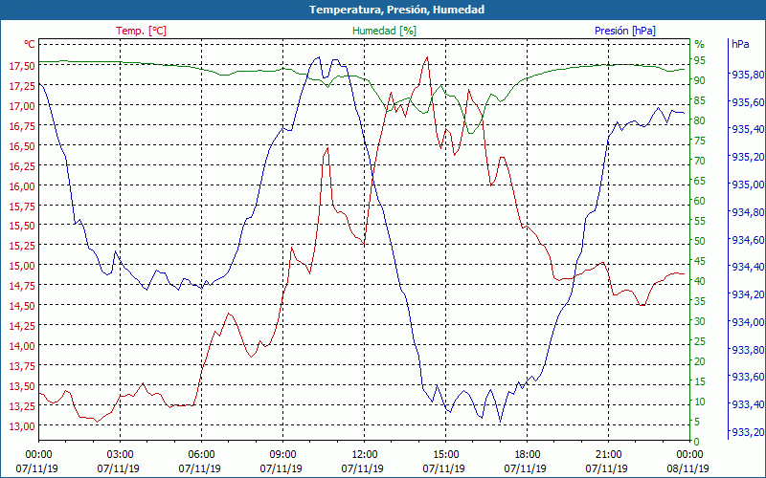The height and width of the screenshot is (478, 766).
Task: Click the green "50" humidity tick label
Action: pyautogui.click(x=700, y=241)
